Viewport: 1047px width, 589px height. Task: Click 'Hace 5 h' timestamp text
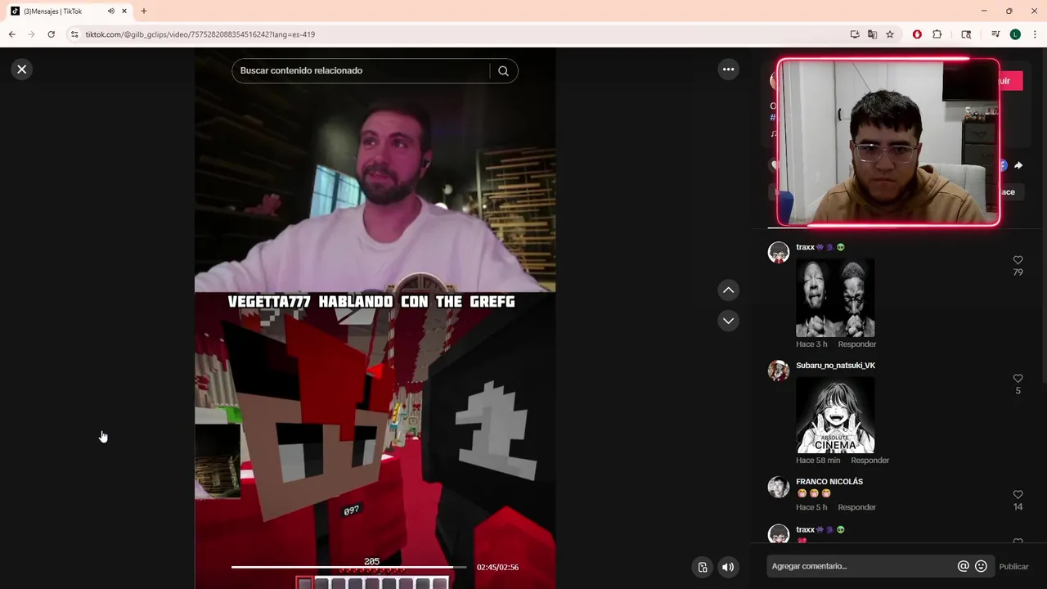pos(811,507)
